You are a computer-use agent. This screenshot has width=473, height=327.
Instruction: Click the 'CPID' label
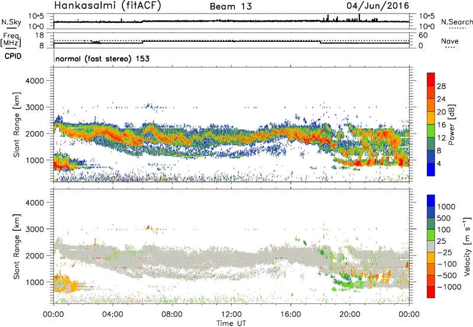pyautogui.click(x=13, y=56)
